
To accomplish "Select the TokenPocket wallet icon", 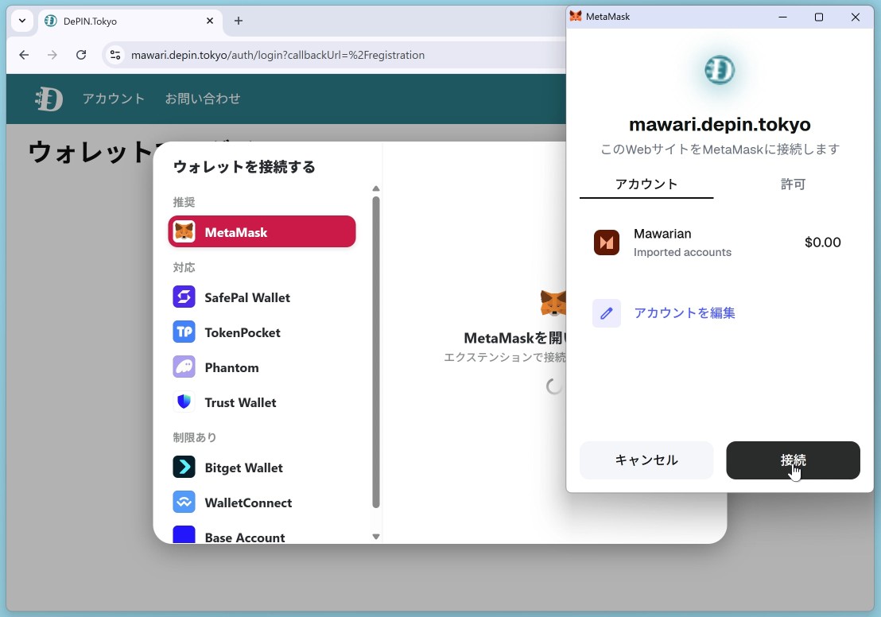I will coord(184,332).
